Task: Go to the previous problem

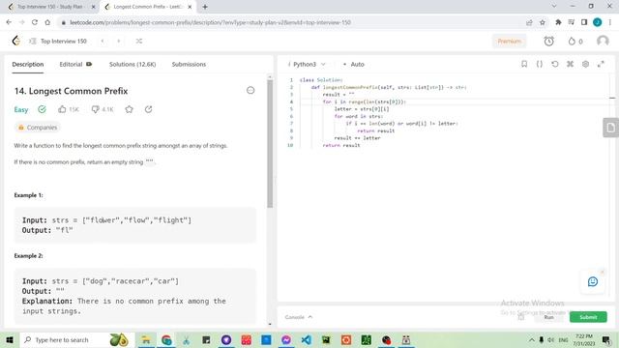Action: (x=103, y=41)
